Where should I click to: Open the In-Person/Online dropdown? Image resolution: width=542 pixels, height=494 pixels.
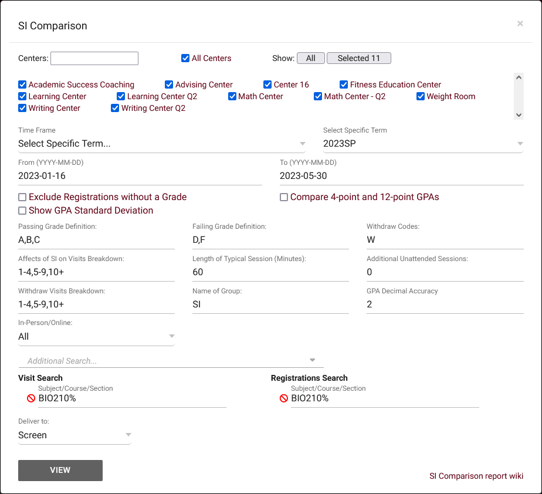pos(96,337)
